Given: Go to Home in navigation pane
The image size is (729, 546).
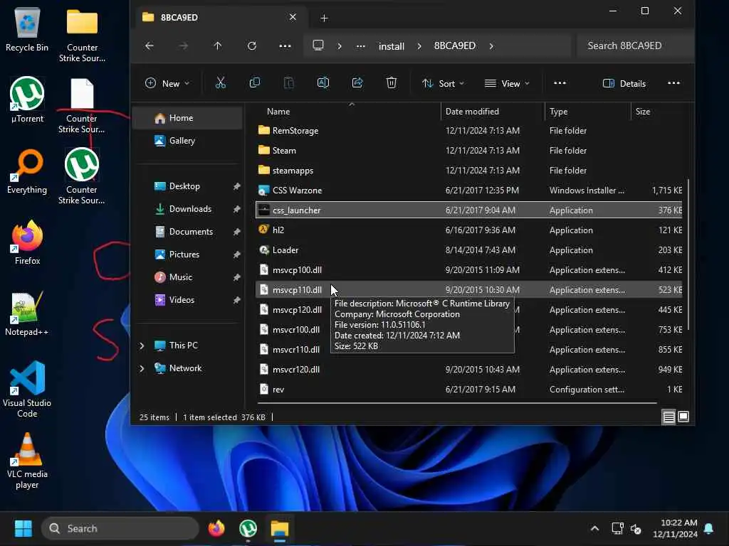Looking at the screenshot, I should pos(188,118).
